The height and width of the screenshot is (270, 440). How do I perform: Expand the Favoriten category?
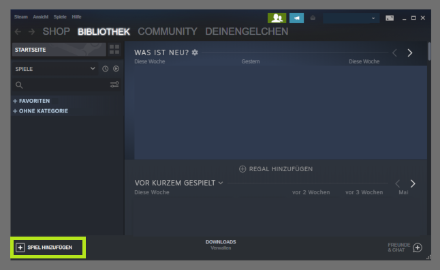pyautogui.click(x=31, y=101)
